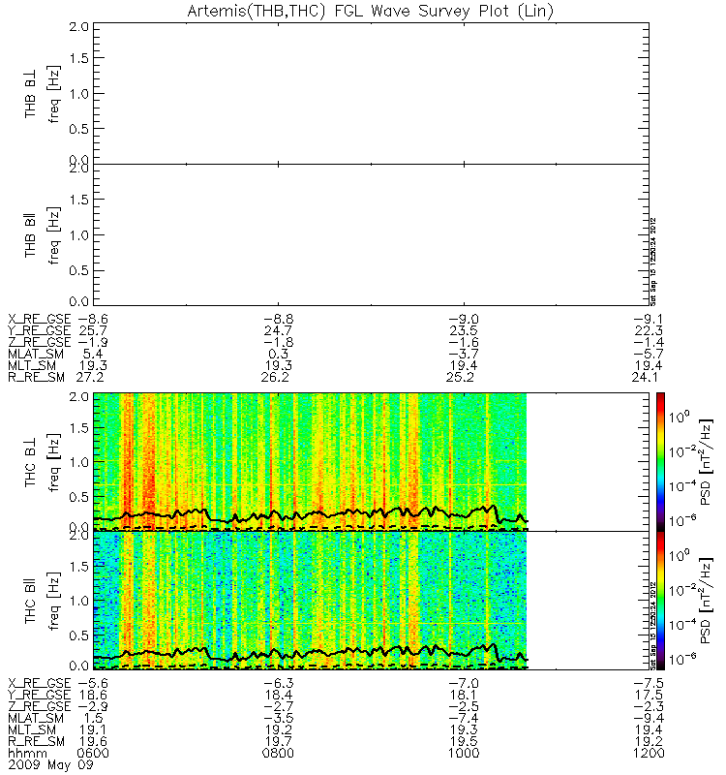The height and width of the screenshot is (775, 726).
Task: Click the THC B⊥ spectrogram color bar
Action: coord(660,462)
